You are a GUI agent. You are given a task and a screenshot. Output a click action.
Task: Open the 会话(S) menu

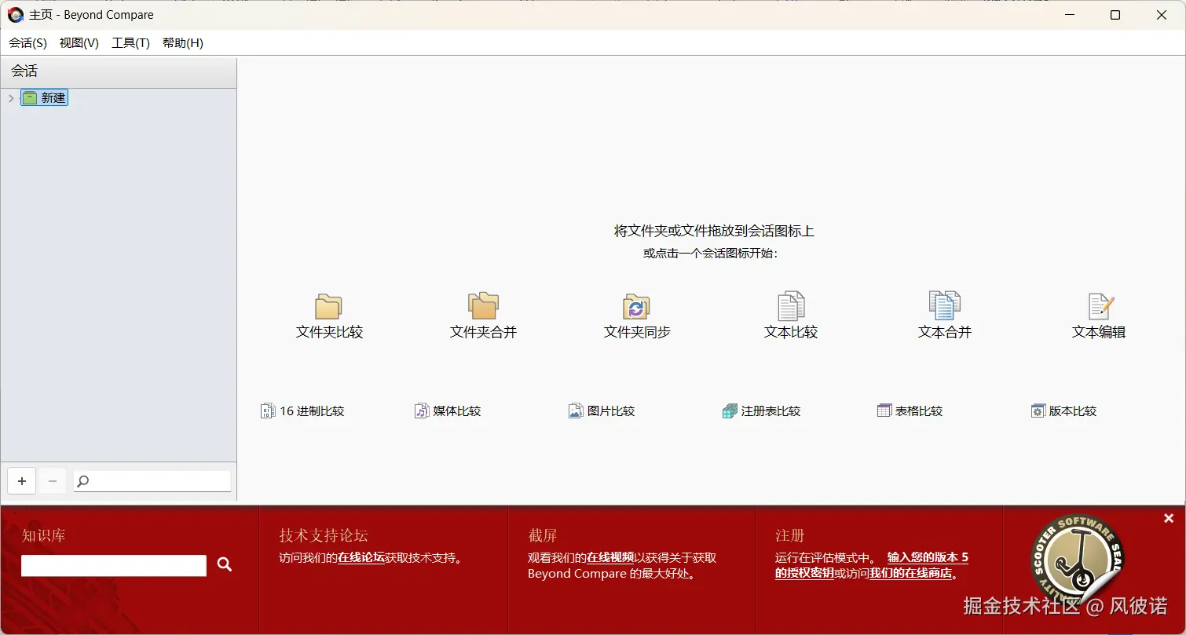point(28,43)
